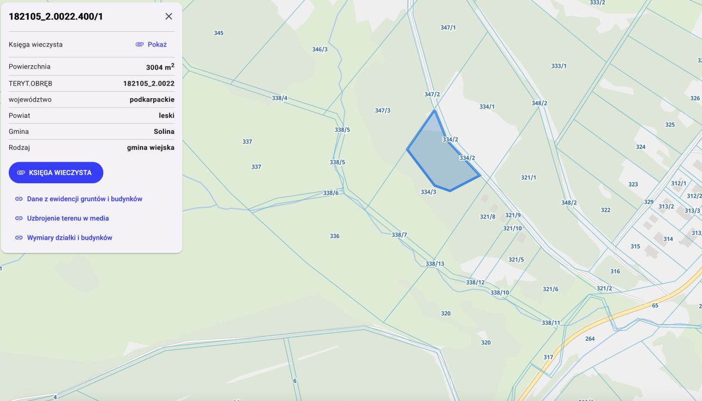The width and height of the screenshot is (702, 401).
Task: Click the link icon before Dane z ewidencji gruntów
Action: pyautogui.click(x=19, y=199)
